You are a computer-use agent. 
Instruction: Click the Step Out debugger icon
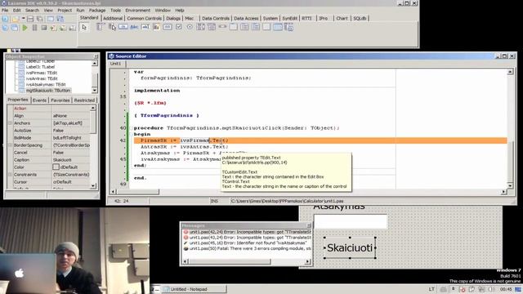(72, 28)
